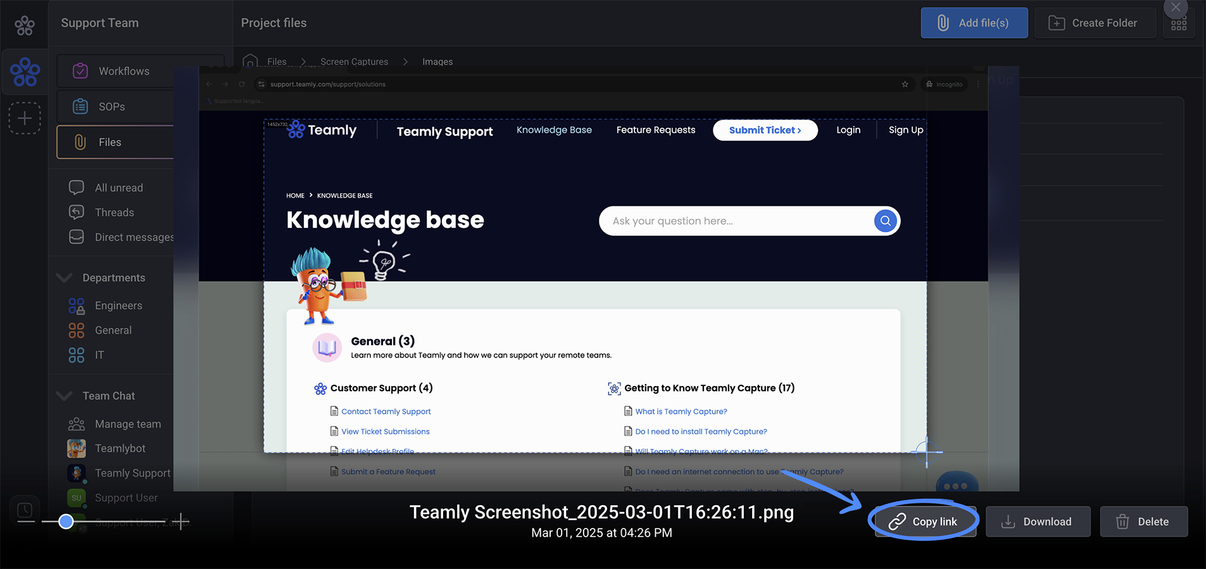1206x569 pixels.
Task: Click the Manage team people icon
Action: click(x=77, y=423)
